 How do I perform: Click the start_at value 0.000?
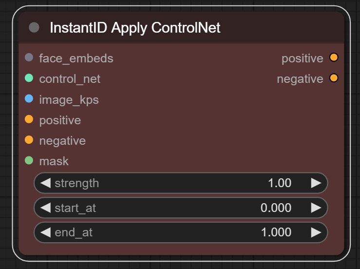[x=276, y=208]
